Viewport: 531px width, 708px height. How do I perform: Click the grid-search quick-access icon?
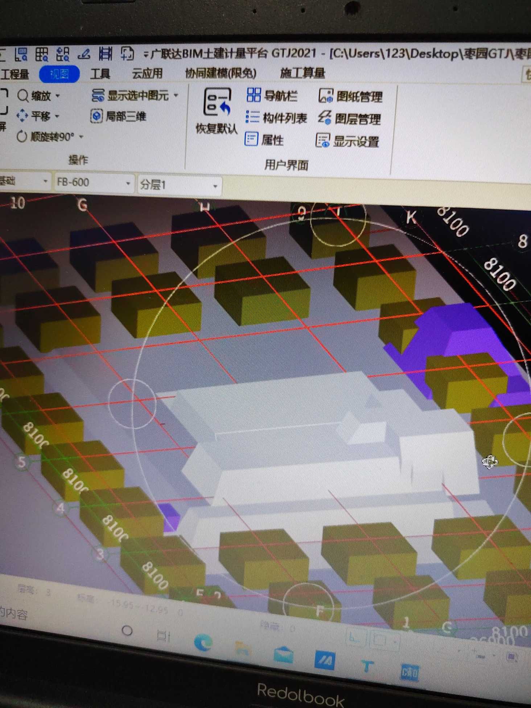pyautogui.click(x=42, y=54)
